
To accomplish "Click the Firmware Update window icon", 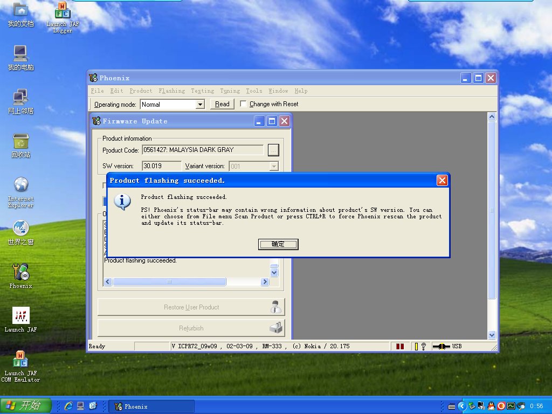I will tap(96, 121).
